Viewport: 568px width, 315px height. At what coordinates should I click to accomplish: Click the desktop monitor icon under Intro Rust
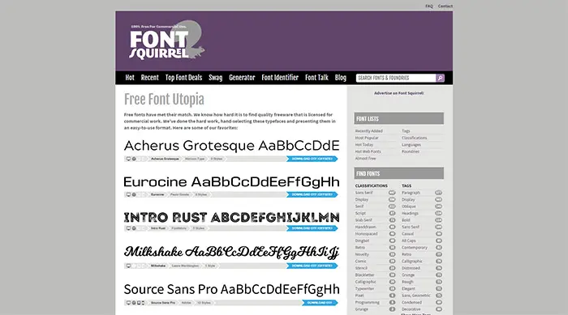(x=128, y=228)
